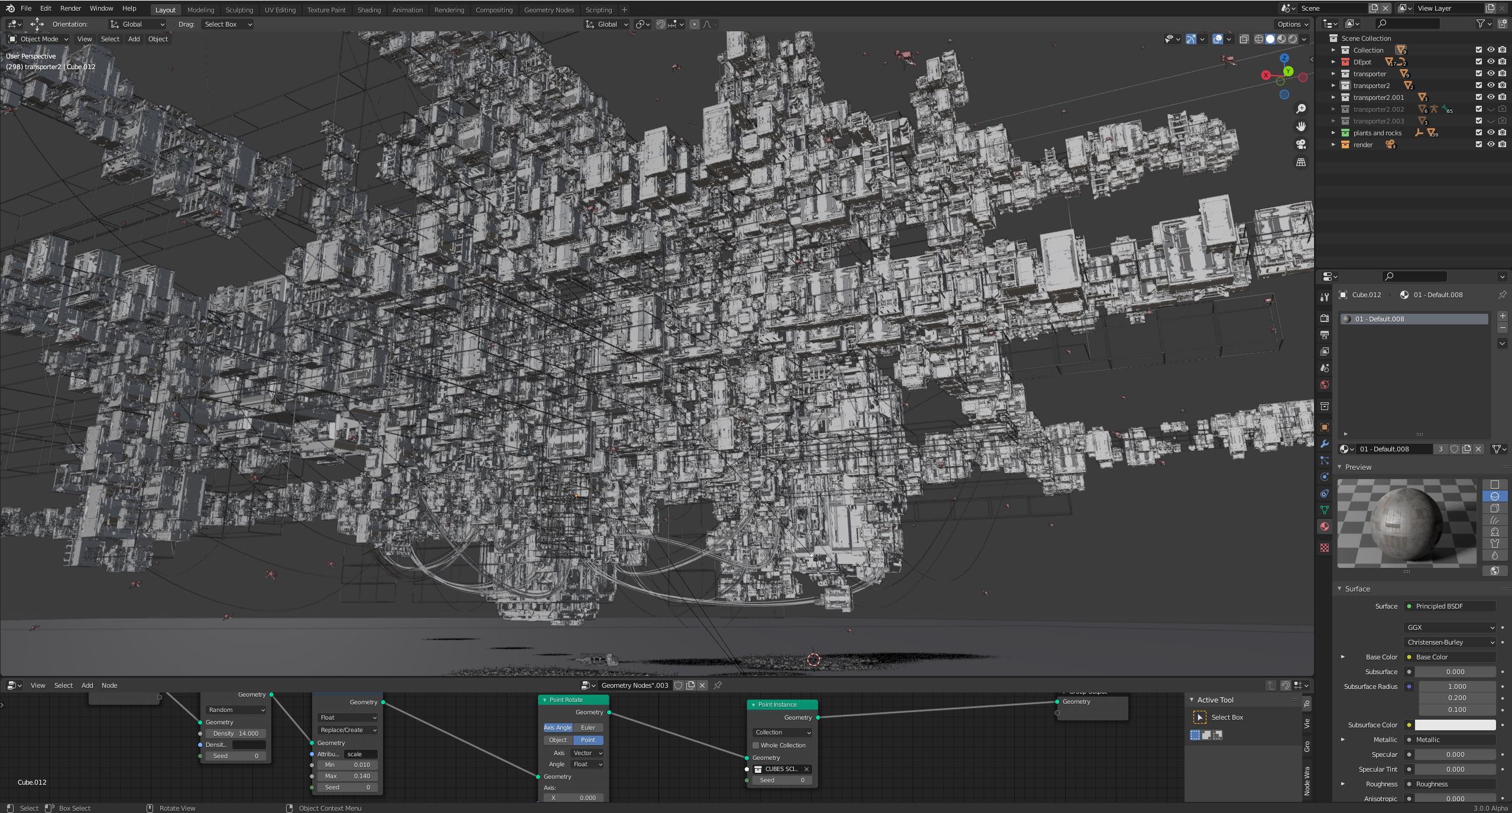Adjust the Specular 0.000 slider
This screenshot has width=1512, height=813.
(1455, 755)
